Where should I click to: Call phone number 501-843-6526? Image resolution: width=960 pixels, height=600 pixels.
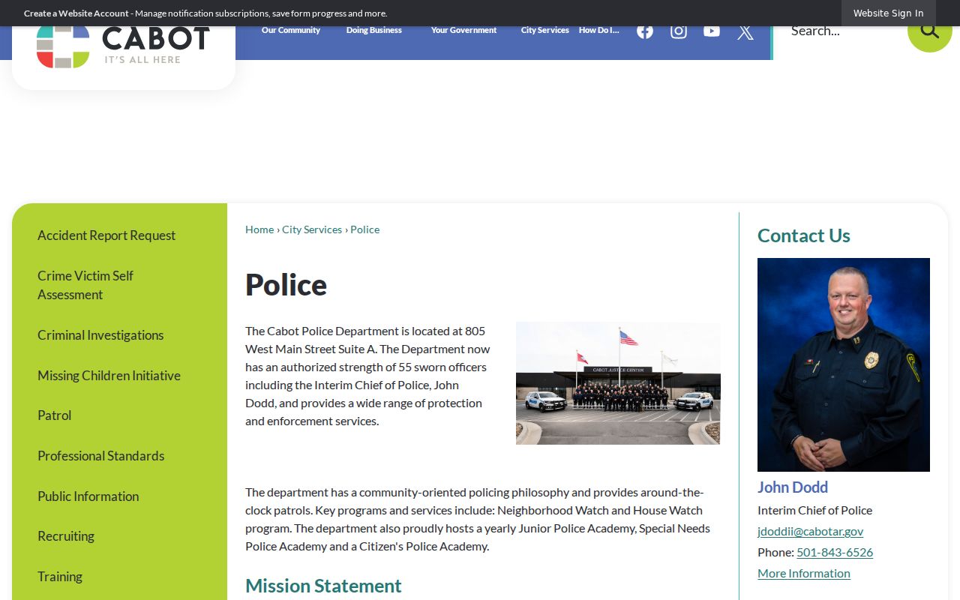click(835, 552)
